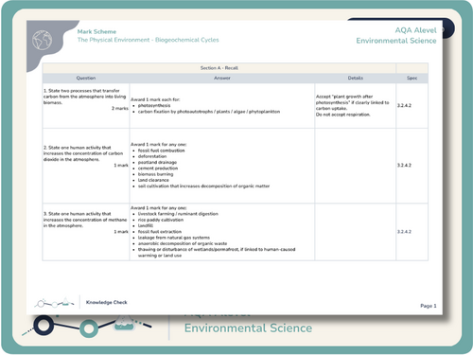This screenshot has height=355, width=473.
Task: Click the 'thawing or disturbance of wetlands/permafrost' bullet
Action: click(x=217, y=252)
